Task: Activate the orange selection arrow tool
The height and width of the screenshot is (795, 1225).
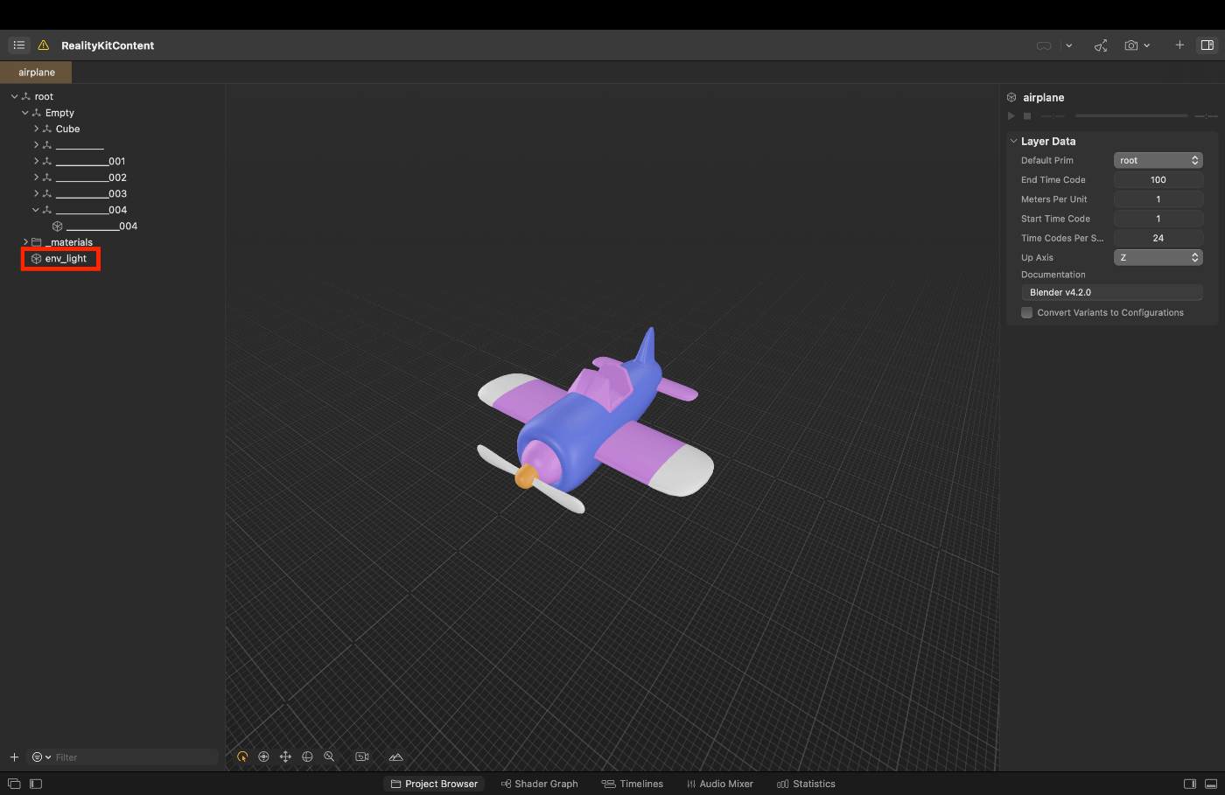Action: click(x=242, y=757)
